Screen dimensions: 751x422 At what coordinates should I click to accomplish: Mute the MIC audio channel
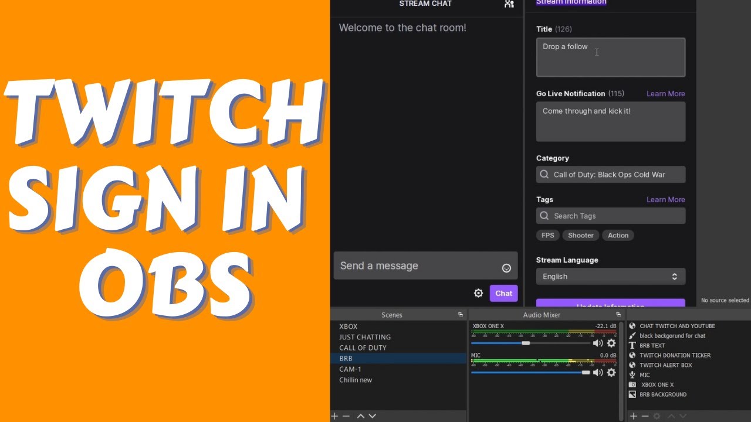coord(598,372)
